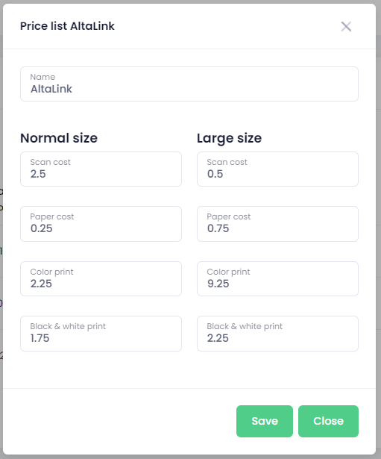The width and height of the screenshot is (381, 459).
Task: Click the Price list AltaLink dialog title
Action: point(67,26)
